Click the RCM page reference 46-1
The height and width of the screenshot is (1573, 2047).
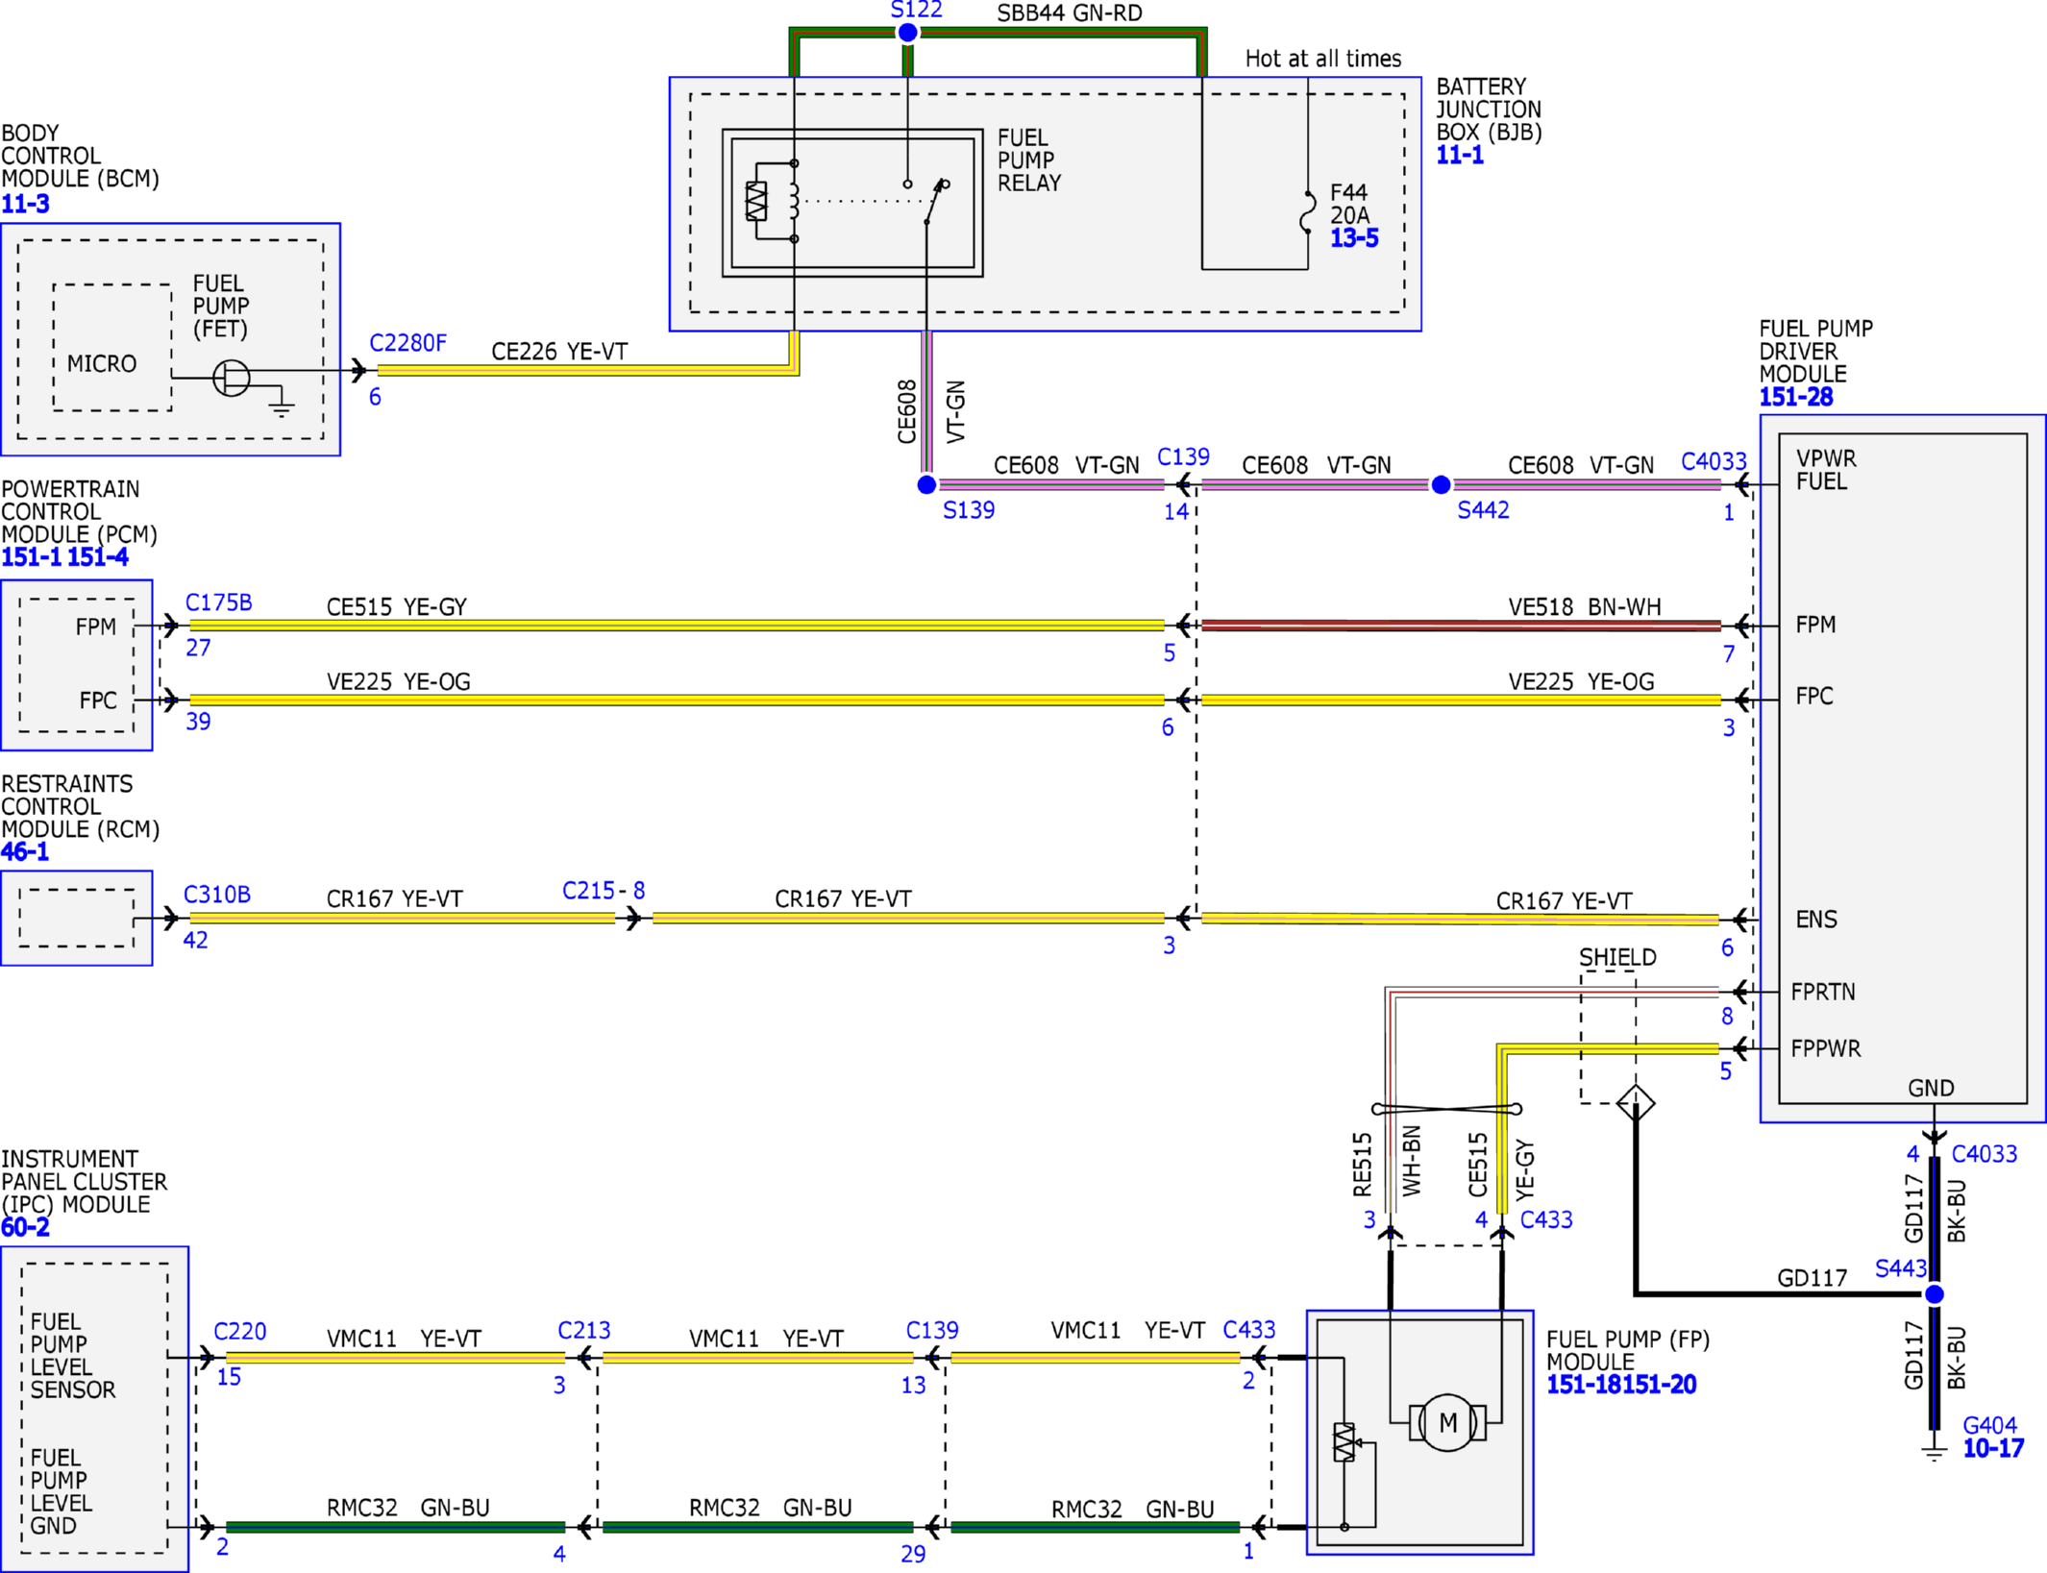(x=25, y=851)
